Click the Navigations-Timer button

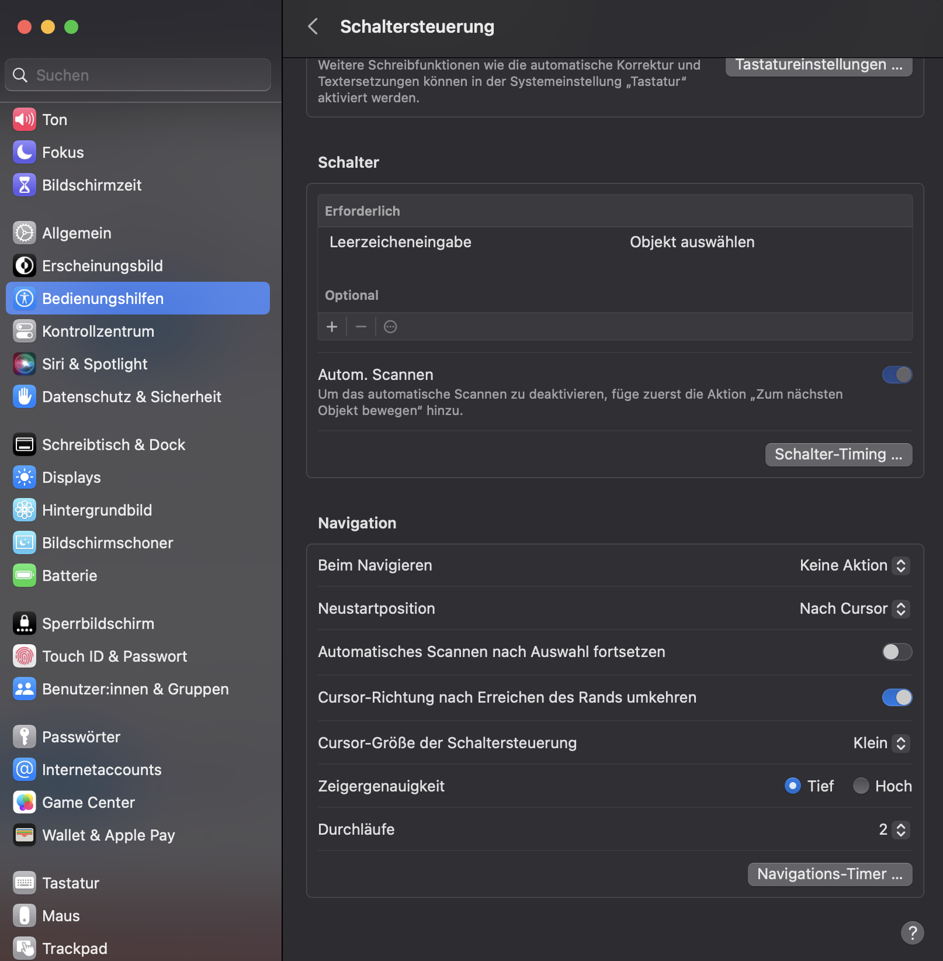[x=830, y=874]
